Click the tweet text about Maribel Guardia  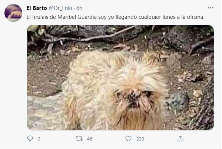click(116, 17)
